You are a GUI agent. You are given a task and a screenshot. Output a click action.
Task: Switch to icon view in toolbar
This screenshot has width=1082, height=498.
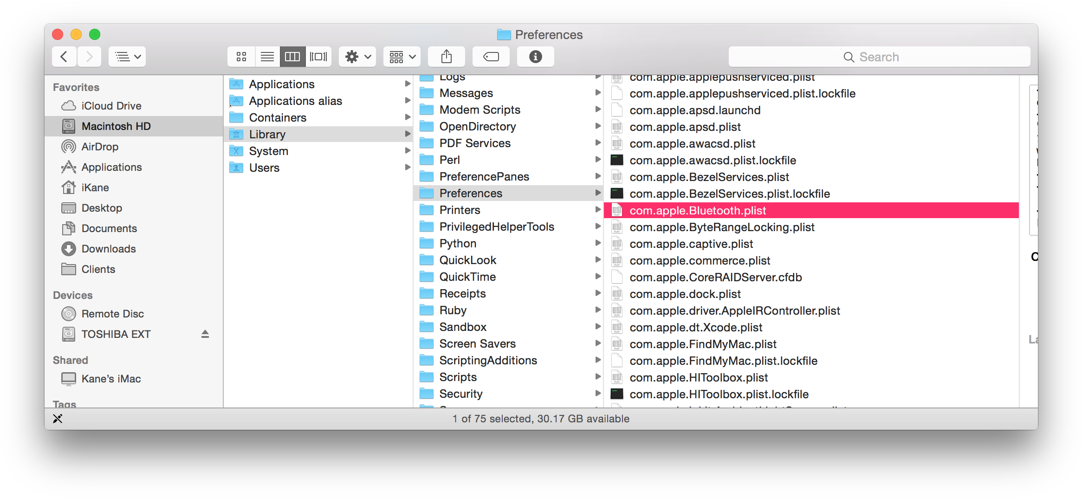(241, 57)
